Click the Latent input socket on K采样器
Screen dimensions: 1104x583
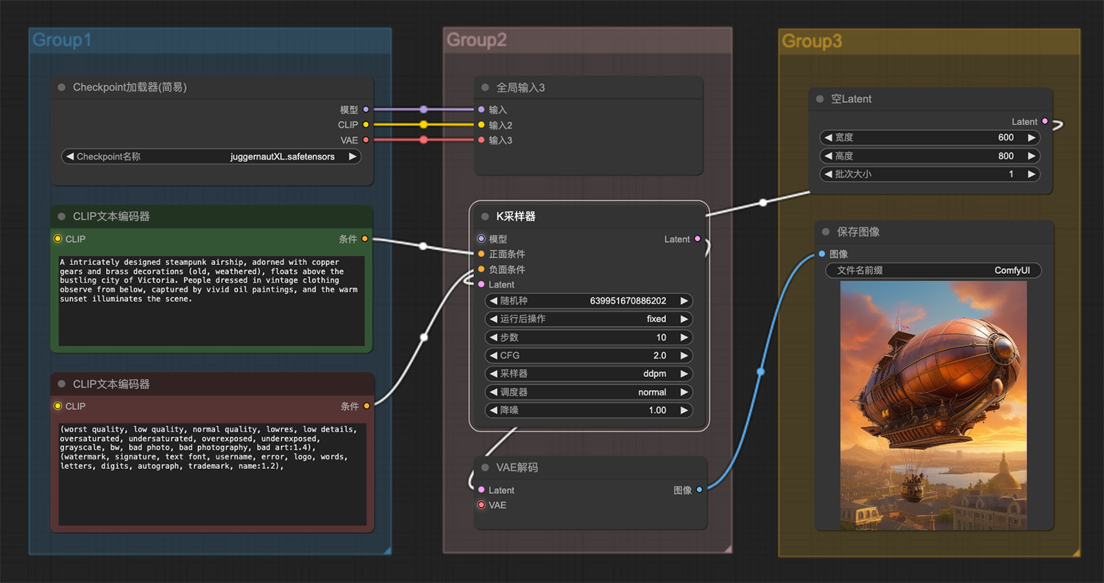pyautogui.click(x=481, y=285)
